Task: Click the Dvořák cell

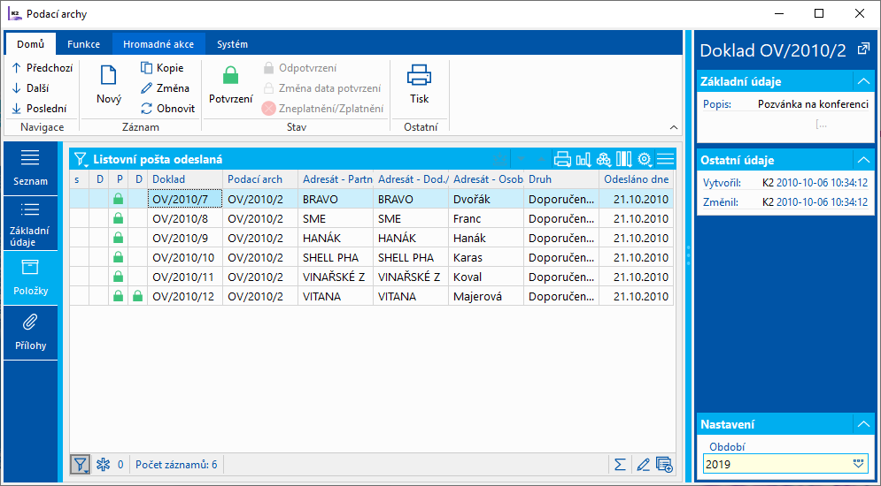Action: tap(486, 199)
